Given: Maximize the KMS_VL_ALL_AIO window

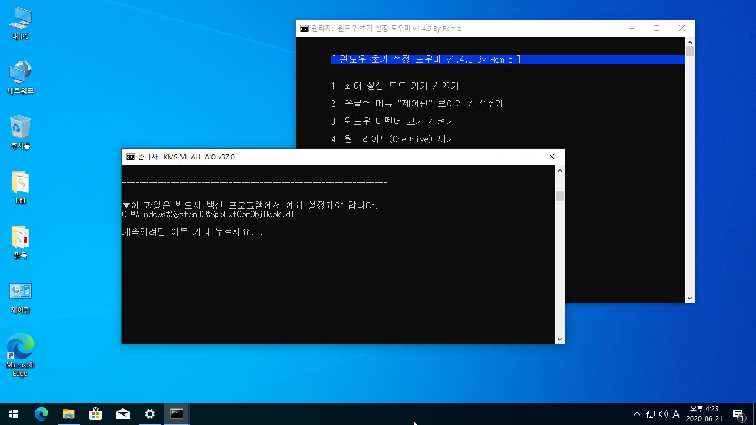Looking at the screenshot, I should point(526,157).
